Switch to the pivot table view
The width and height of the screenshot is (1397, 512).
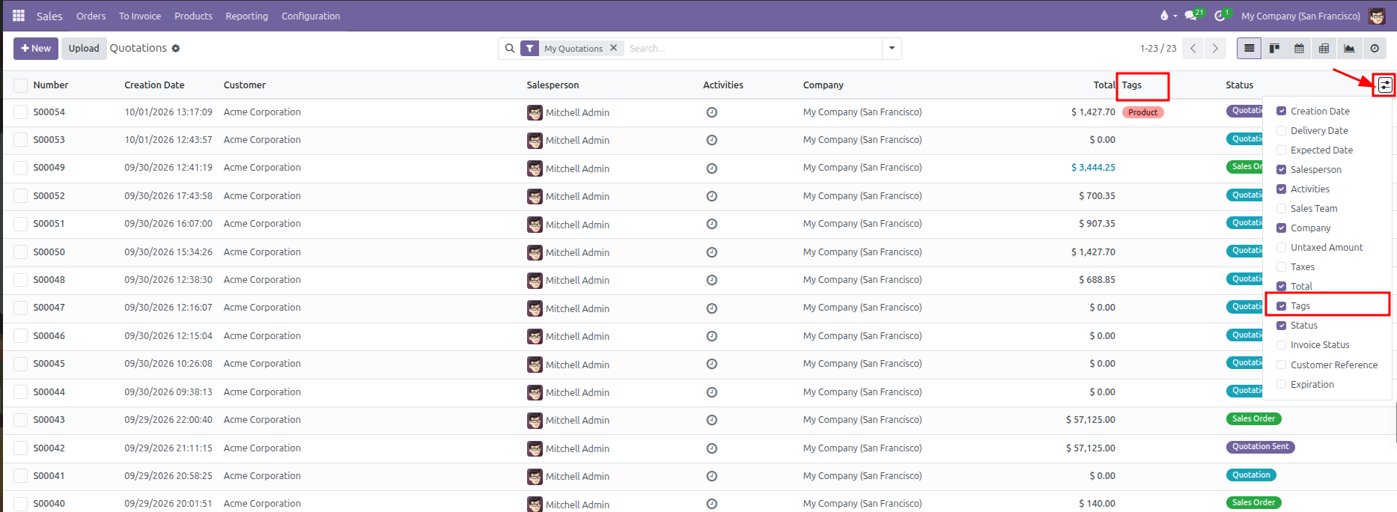pyautogui.click(x=1324, y=49)
